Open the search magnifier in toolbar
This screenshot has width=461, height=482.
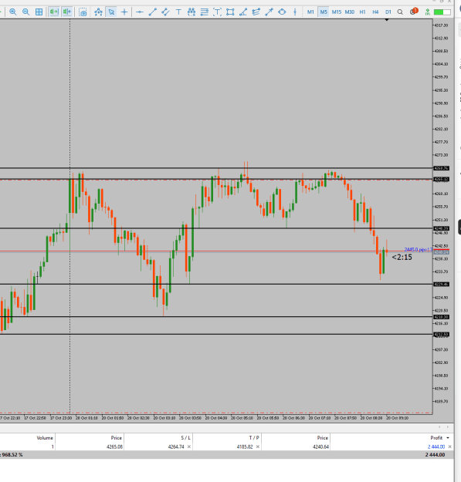[x=400, y=12]
